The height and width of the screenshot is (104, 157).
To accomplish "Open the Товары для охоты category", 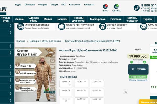I will coord(78,19).
